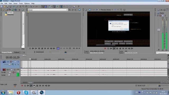
Task: Save the project with the disk icon
Action: click(x=8, y=6)
